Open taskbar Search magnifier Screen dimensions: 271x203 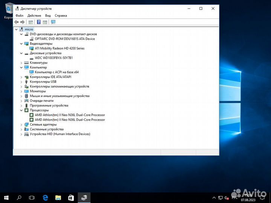(19, 198)
